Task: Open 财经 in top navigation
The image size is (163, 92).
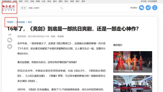Action: (49, 1)
